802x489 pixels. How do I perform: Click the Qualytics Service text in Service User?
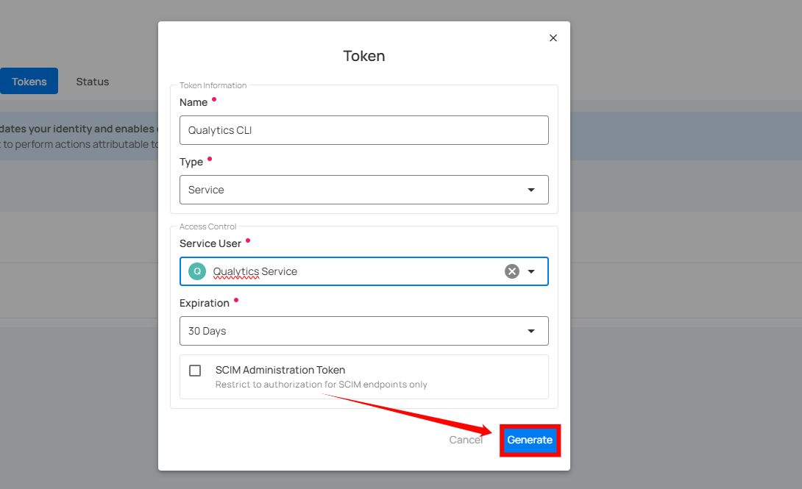[x=255, y=271]
